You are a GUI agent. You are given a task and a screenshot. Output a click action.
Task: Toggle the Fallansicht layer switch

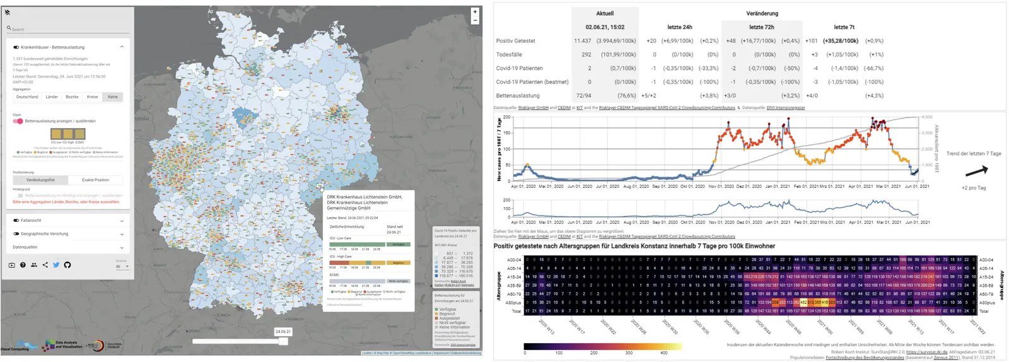tap(16, 221)
